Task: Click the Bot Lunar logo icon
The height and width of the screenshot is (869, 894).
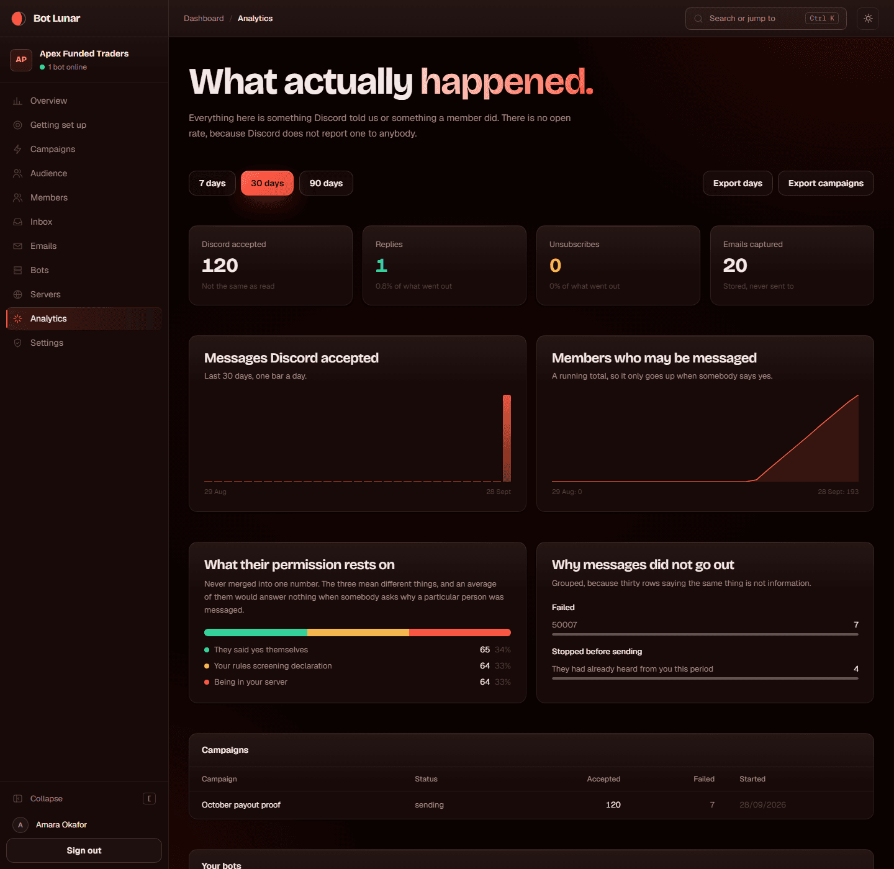Action: point(19,19)
